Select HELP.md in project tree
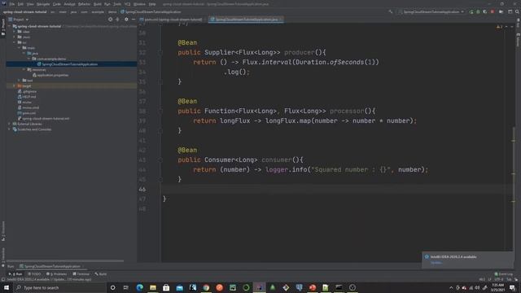 (29, 97)
